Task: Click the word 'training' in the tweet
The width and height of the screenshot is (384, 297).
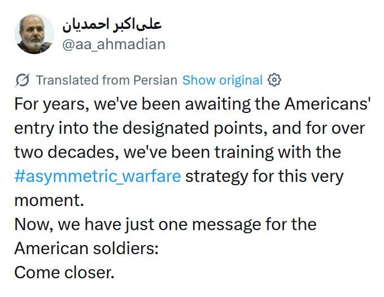Action: click(246, 152)
